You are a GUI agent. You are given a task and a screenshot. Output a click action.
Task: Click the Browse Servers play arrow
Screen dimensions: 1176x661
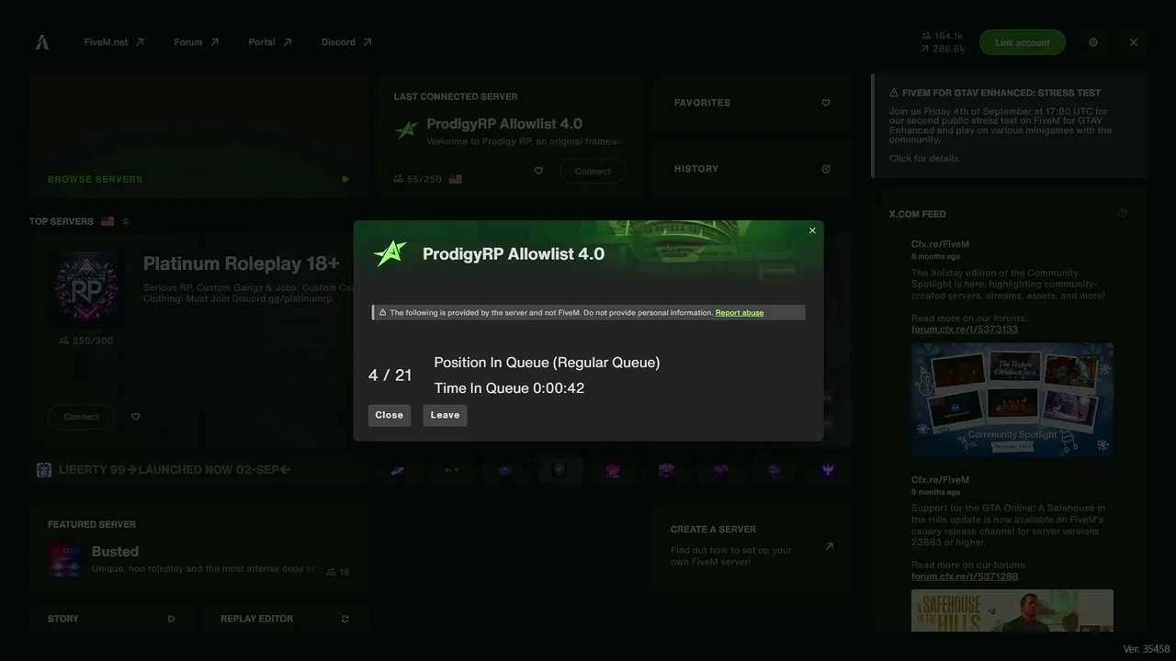tap(345, 179)
